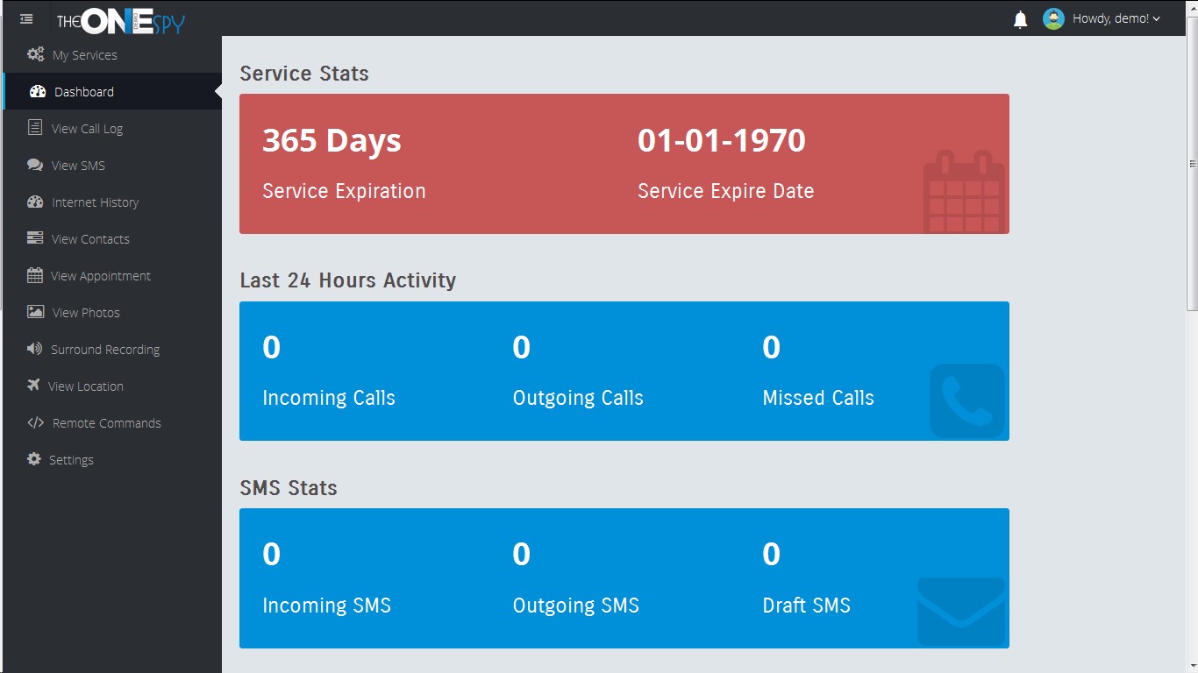The height and width of the screenshot is (673, 1198).
Task: Select the My Services gears icon
Action: coord(34,54)
